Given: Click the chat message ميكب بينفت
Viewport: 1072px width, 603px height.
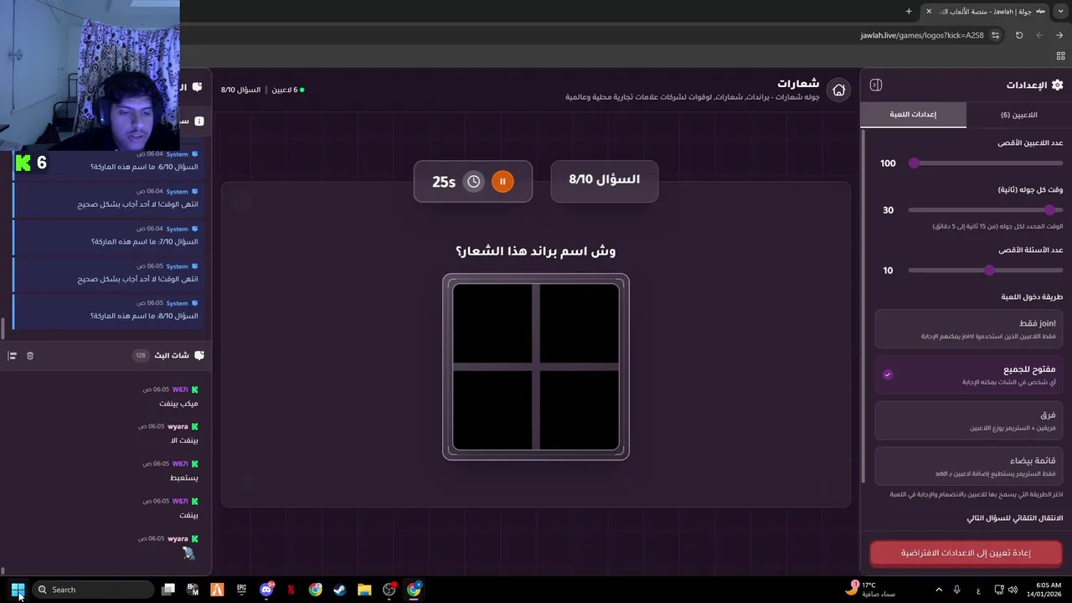Looking at the screenshot, I should 179,404.
